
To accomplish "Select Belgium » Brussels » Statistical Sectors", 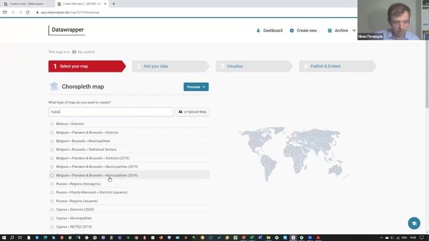I will [52, 150].
